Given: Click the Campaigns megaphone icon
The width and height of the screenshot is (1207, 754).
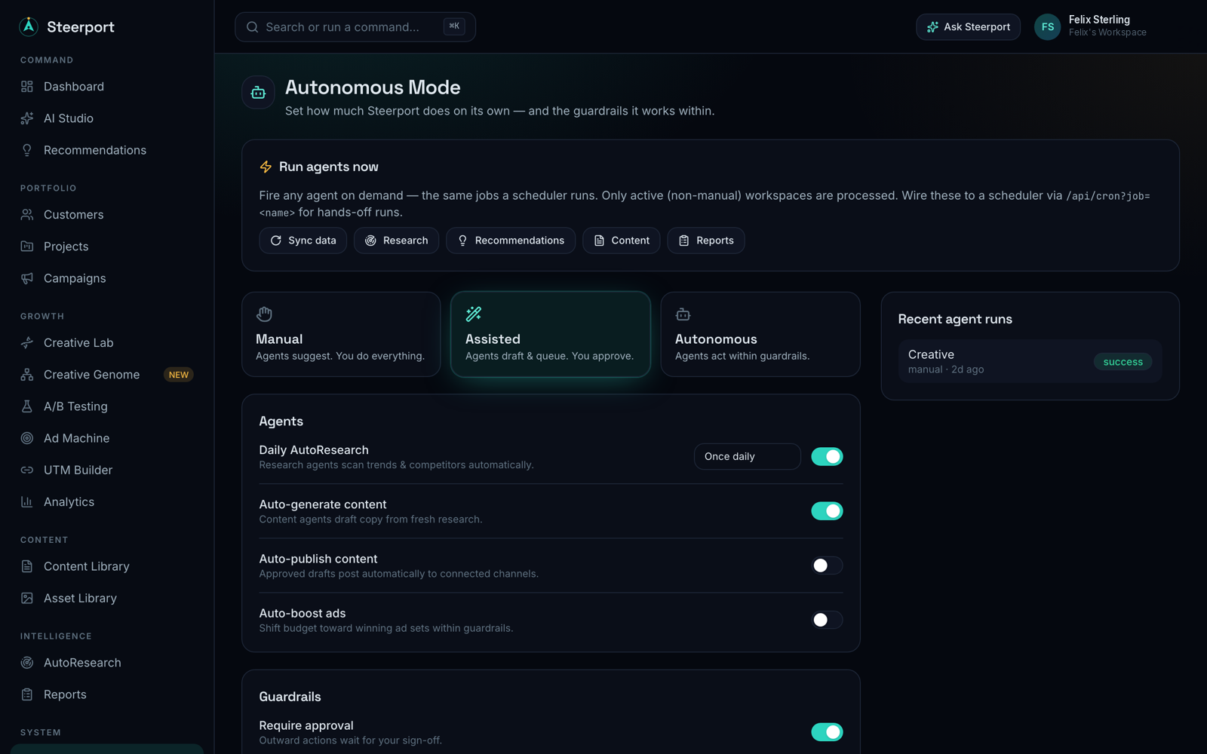Looking at the screenshot, I should tap(27, 278).
